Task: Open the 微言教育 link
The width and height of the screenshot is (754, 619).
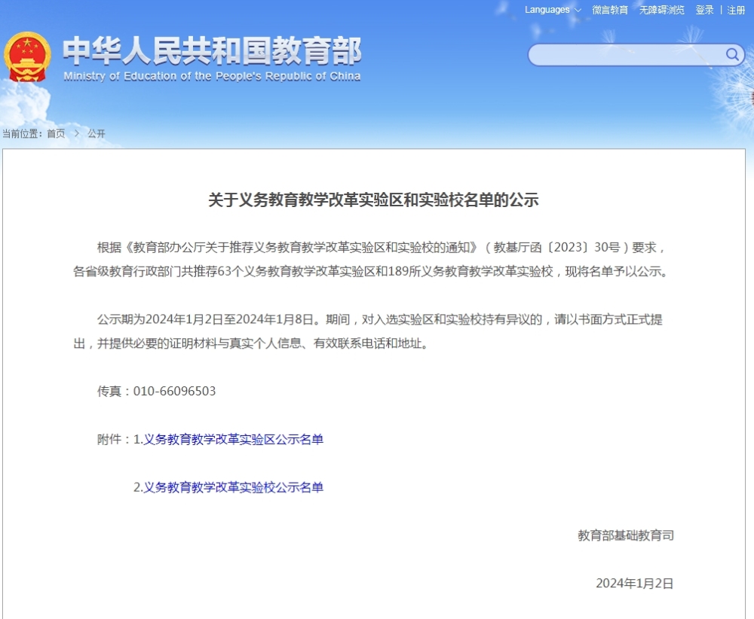Action: point(610,10)
